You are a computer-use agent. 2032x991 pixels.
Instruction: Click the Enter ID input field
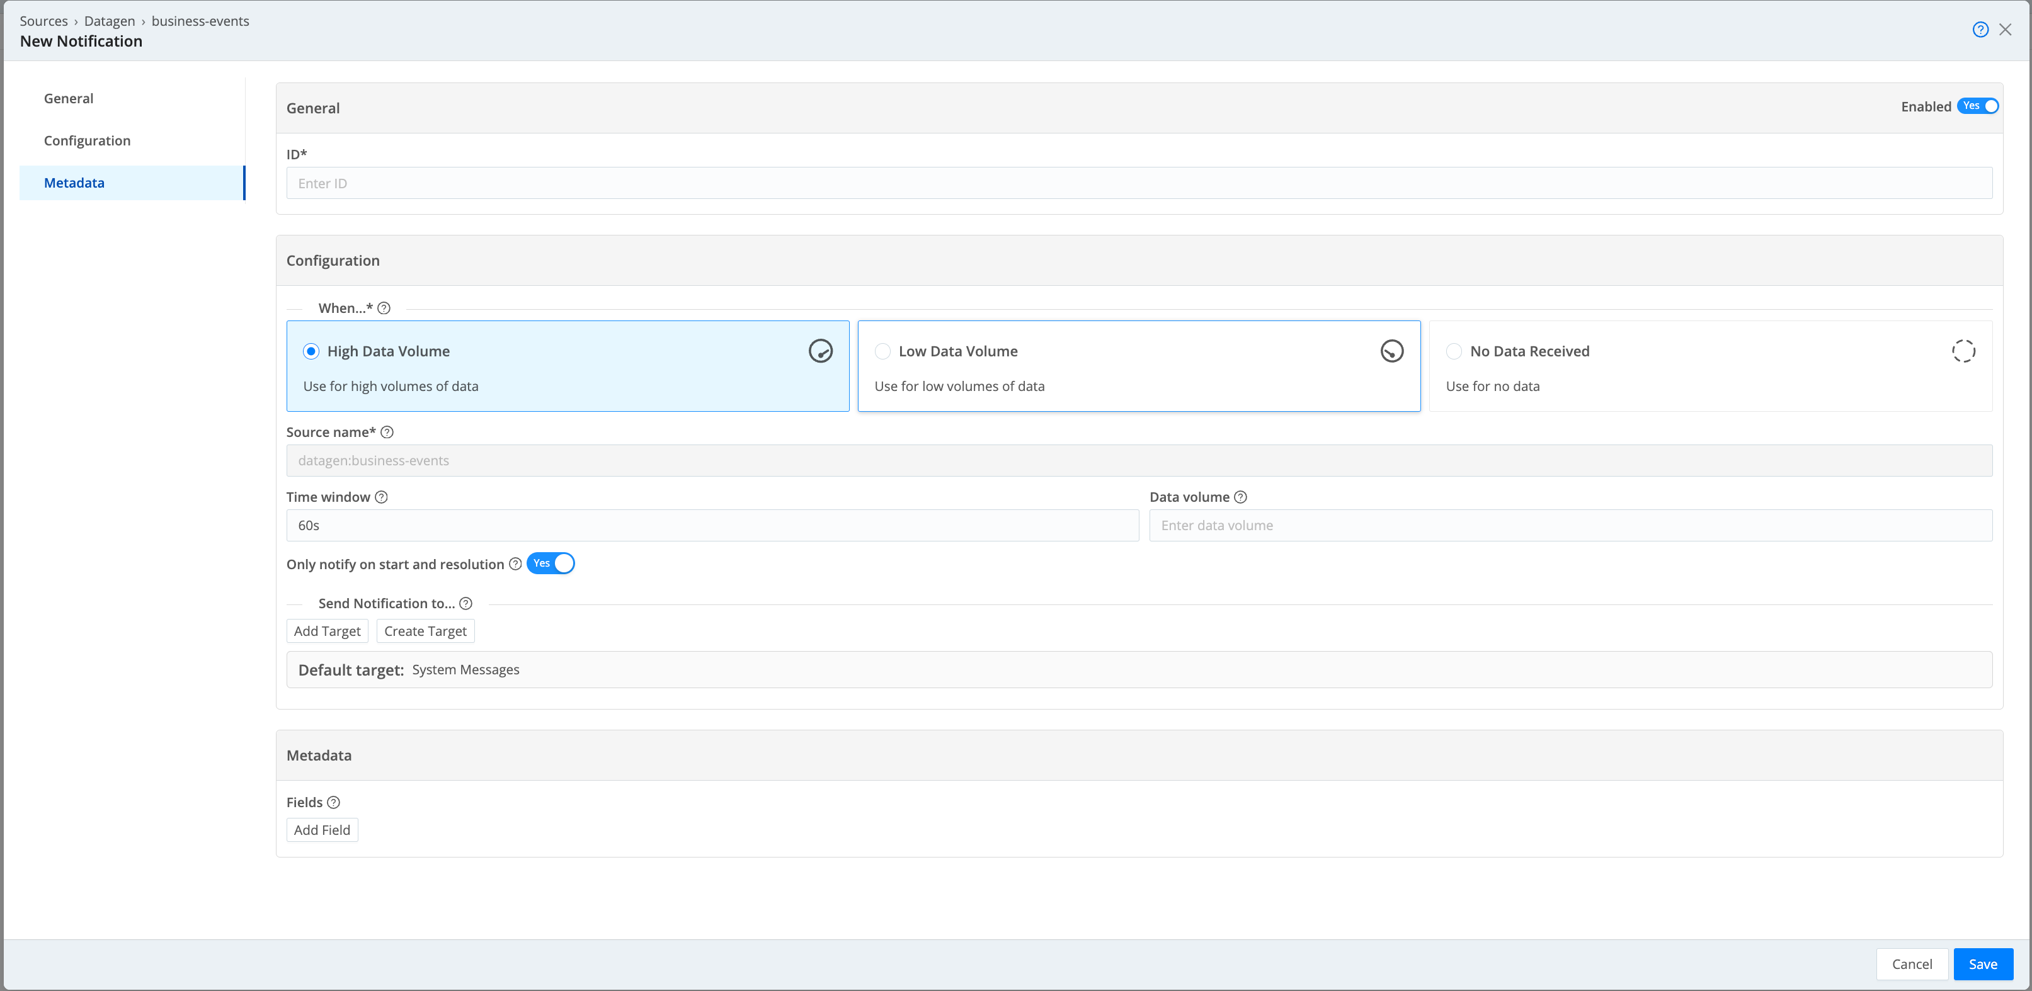coord(1139,183)
